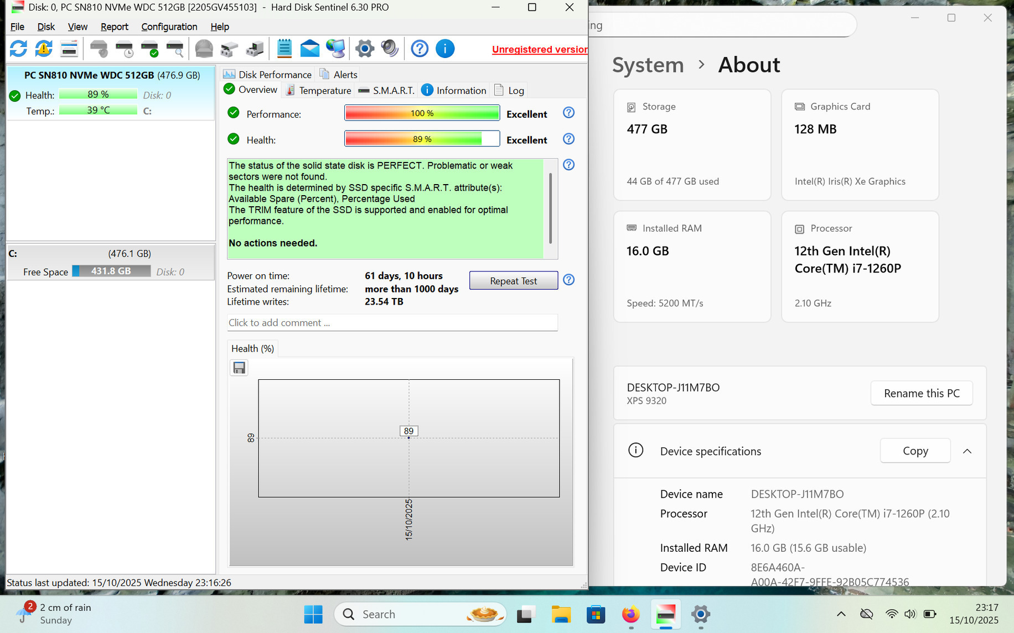
Task: Show hidden icons in the system tray
Action: 841,614
